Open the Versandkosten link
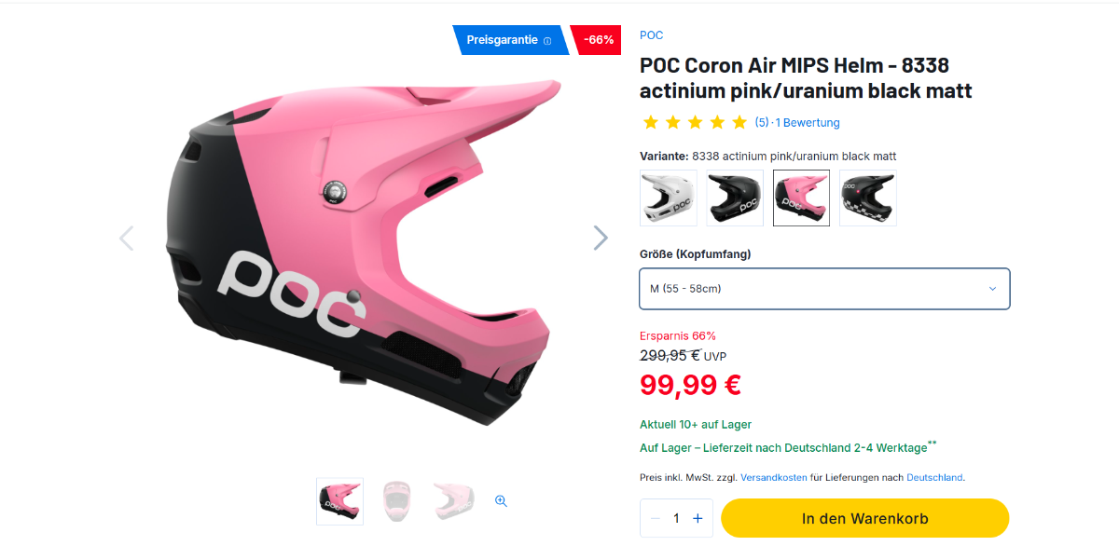1119x546 pixels. [x=774, y=477]
